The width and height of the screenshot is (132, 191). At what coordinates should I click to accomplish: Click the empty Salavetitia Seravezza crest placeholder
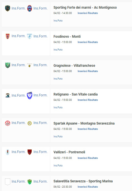point(8,182)
